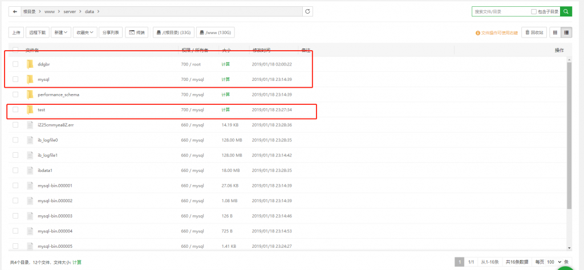Open the performance_schema folder icon

[x=30, y=95]
